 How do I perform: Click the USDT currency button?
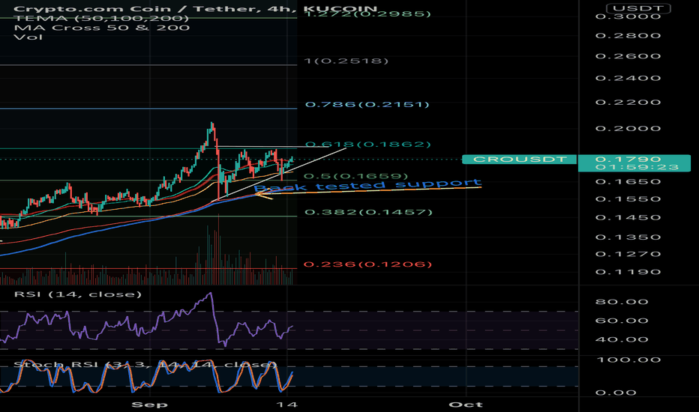tap(638, 8)
